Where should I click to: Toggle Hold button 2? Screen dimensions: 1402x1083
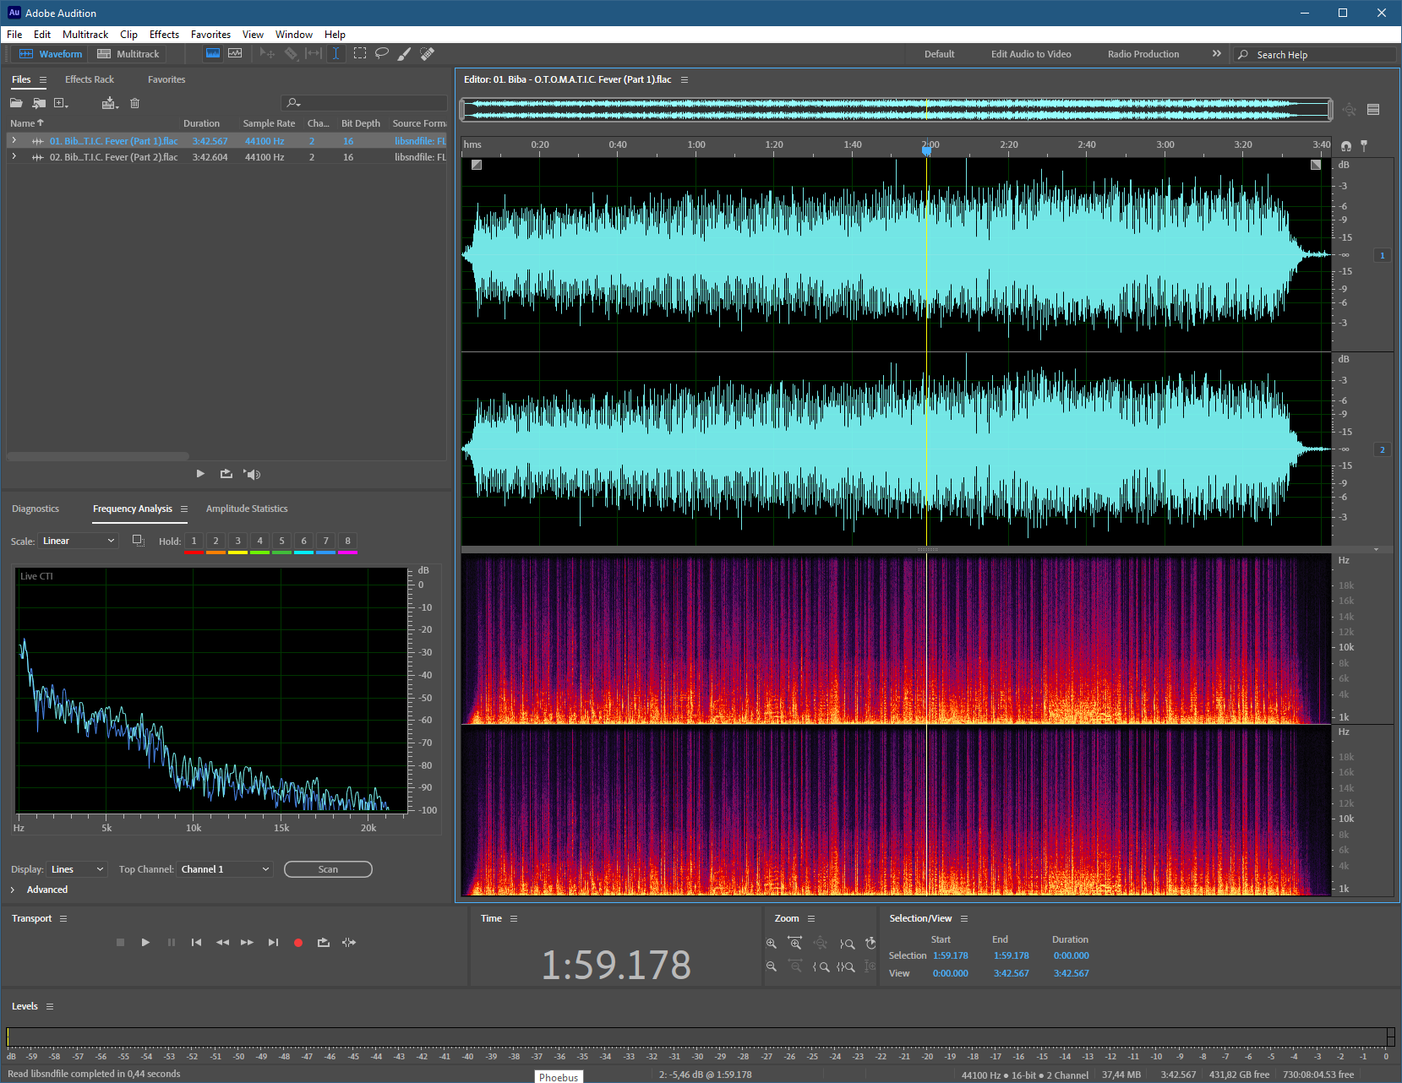point(215,541)
